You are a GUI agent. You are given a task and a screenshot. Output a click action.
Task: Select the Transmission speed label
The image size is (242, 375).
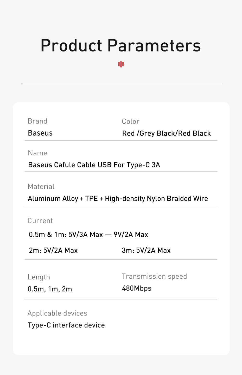[x=154, y=276]
